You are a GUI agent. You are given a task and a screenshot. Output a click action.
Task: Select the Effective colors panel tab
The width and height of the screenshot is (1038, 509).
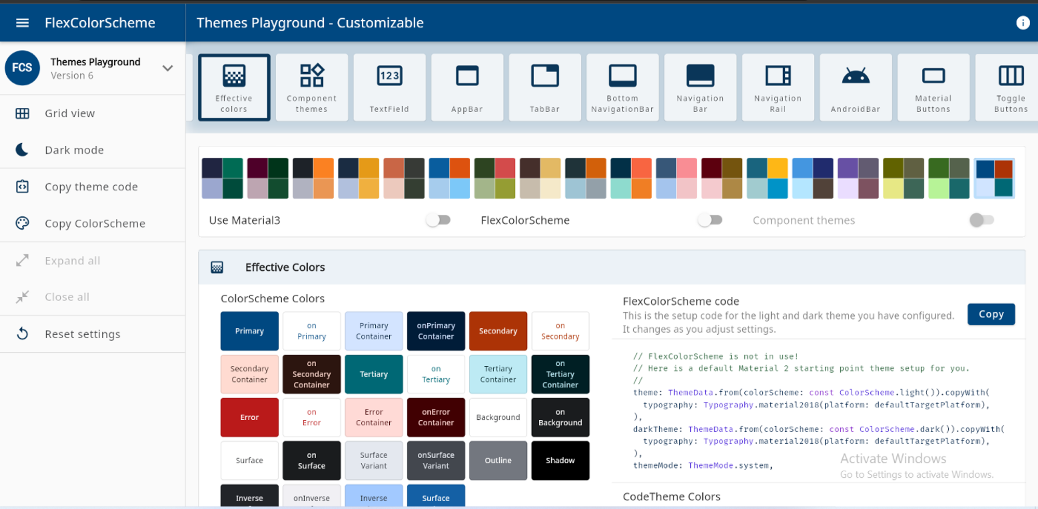click(x=234, y=88)
